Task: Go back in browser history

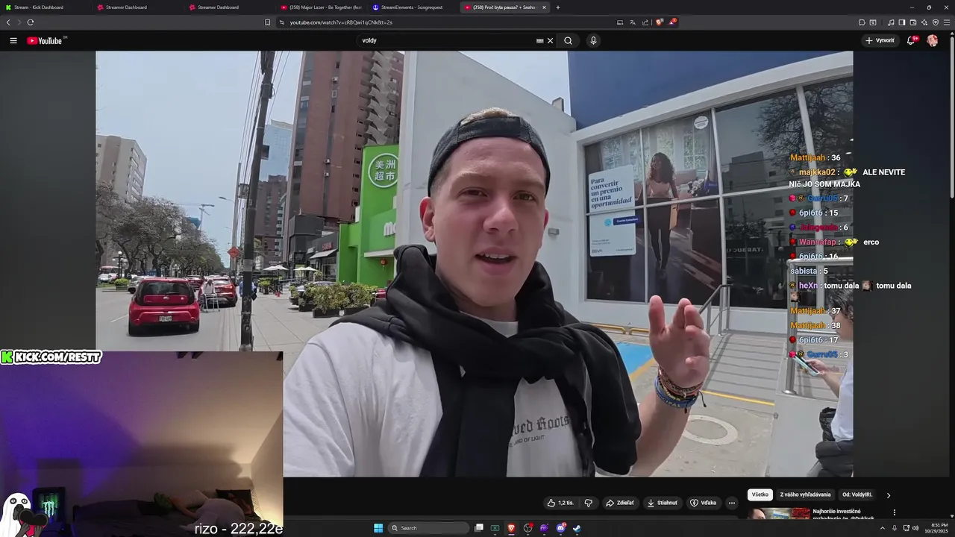Action: [8, 22]
